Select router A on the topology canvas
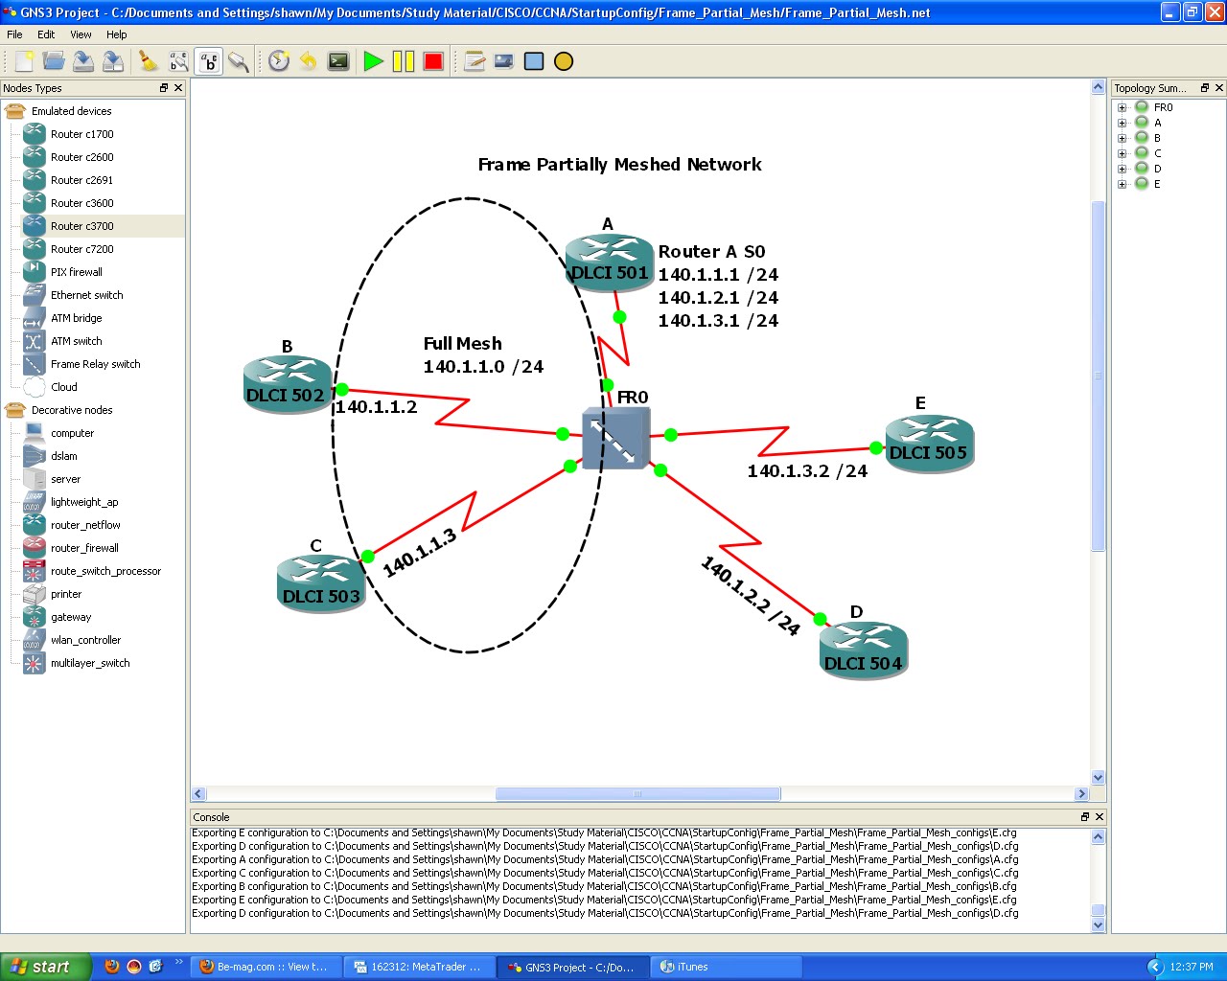 (609, 262)
